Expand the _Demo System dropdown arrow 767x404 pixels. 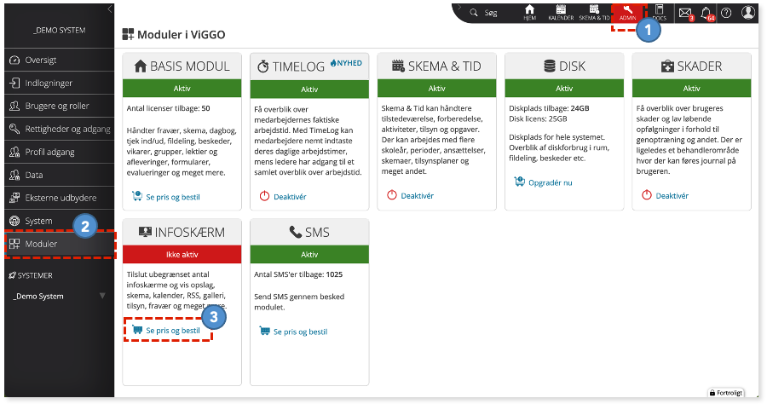[102, 296]
